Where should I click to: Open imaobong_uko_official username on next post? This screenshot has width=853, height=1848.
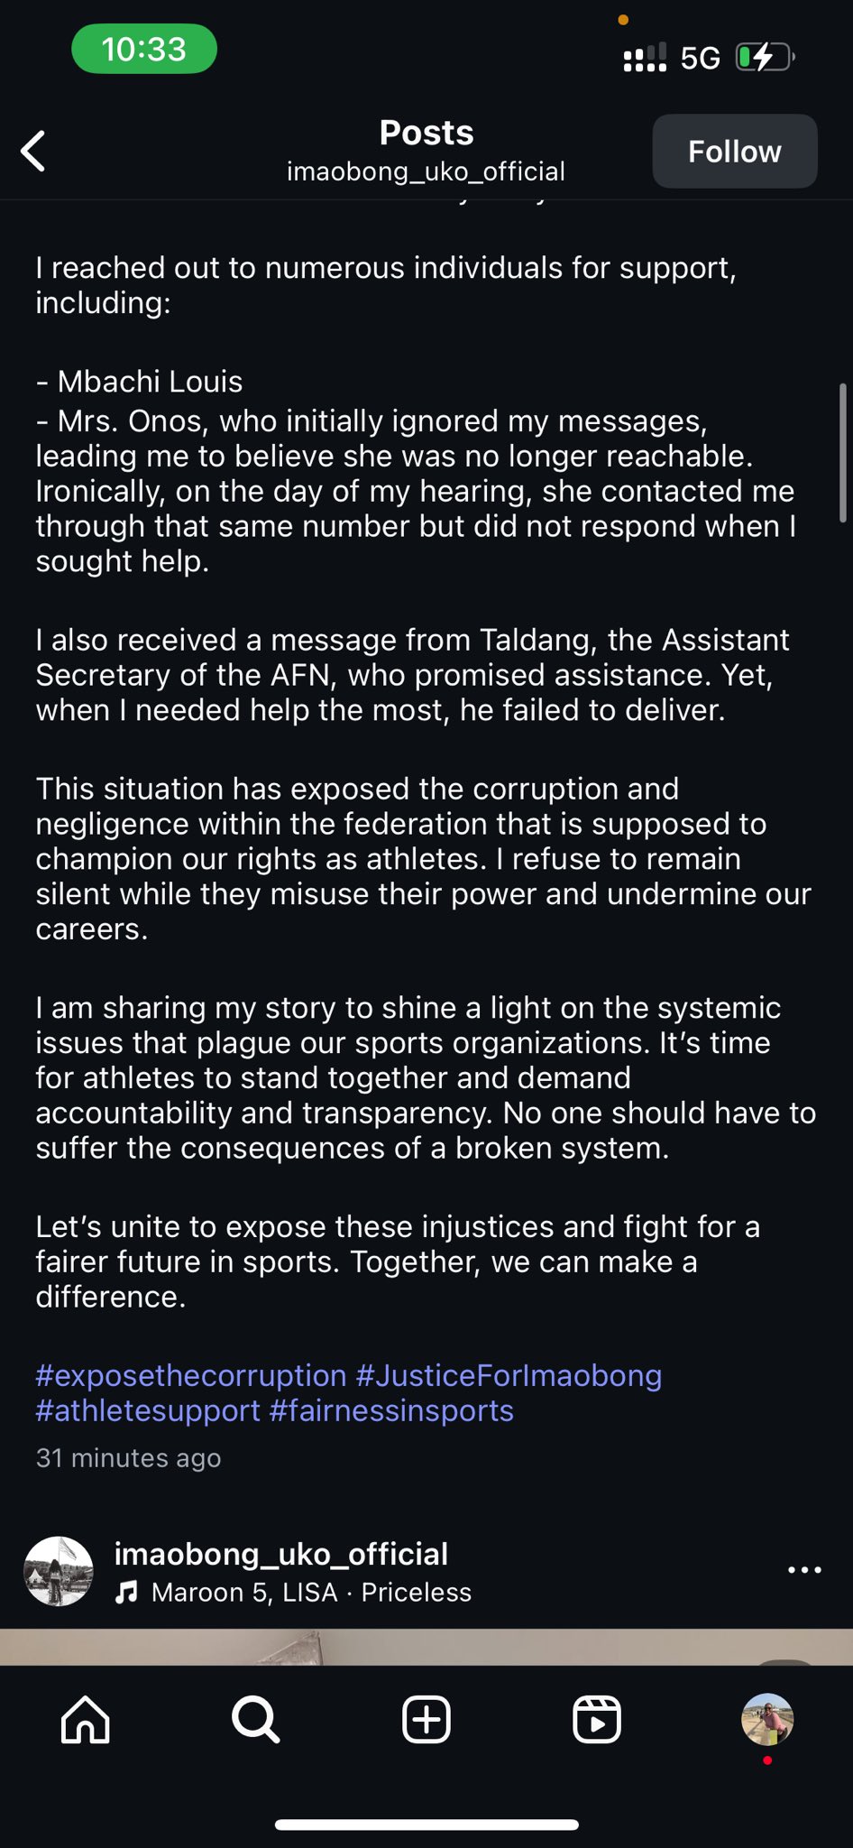[281, 1554]
